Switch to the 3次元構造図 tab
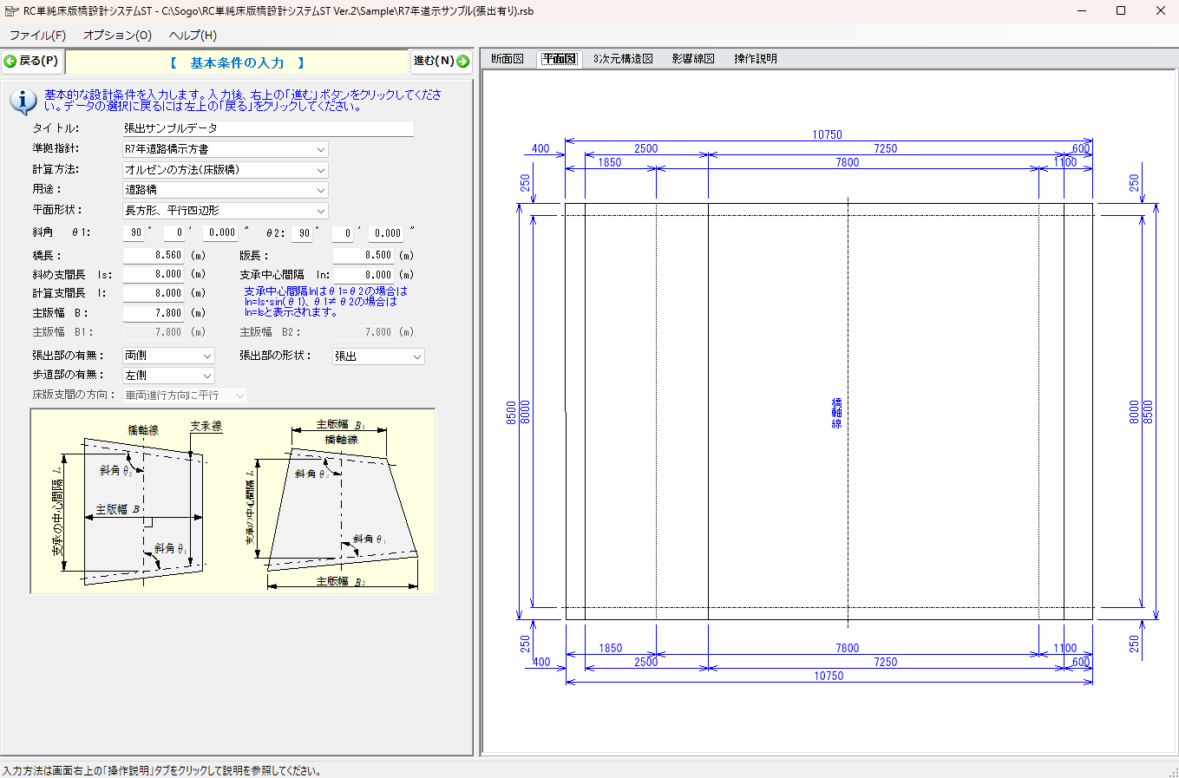The image size is (1179, 778). pos(623,59)
